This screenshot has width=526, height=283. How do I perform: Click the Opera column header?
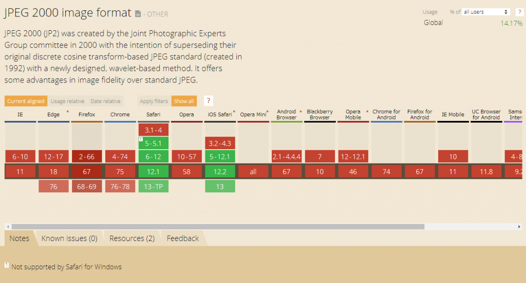(x=186, y=114)
